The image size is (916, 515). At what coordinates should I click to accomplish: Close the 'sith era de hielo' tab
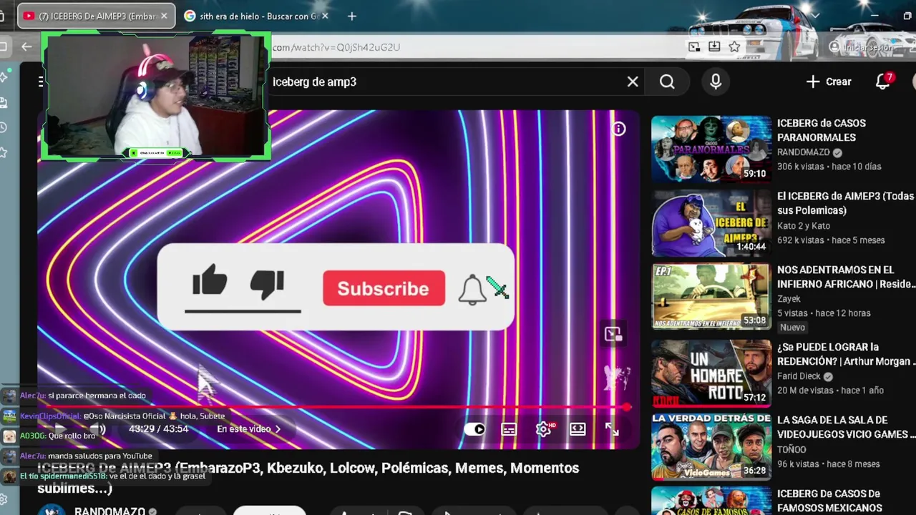[x=325, y=16]
